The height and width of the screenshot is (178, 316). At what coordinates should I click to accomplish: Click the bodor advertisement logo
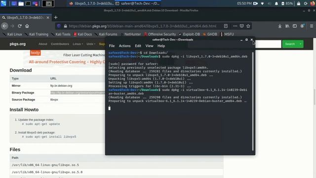pos(35,53)
